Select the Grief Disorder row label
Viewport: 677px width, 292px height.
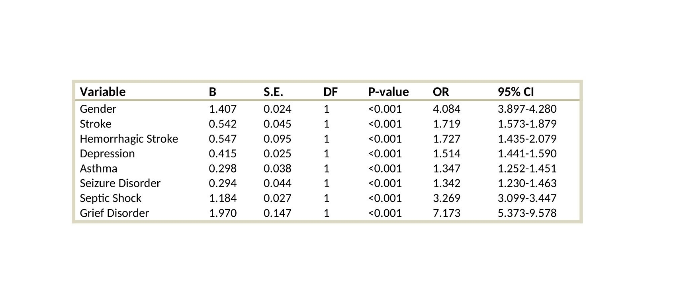[114, 213]
